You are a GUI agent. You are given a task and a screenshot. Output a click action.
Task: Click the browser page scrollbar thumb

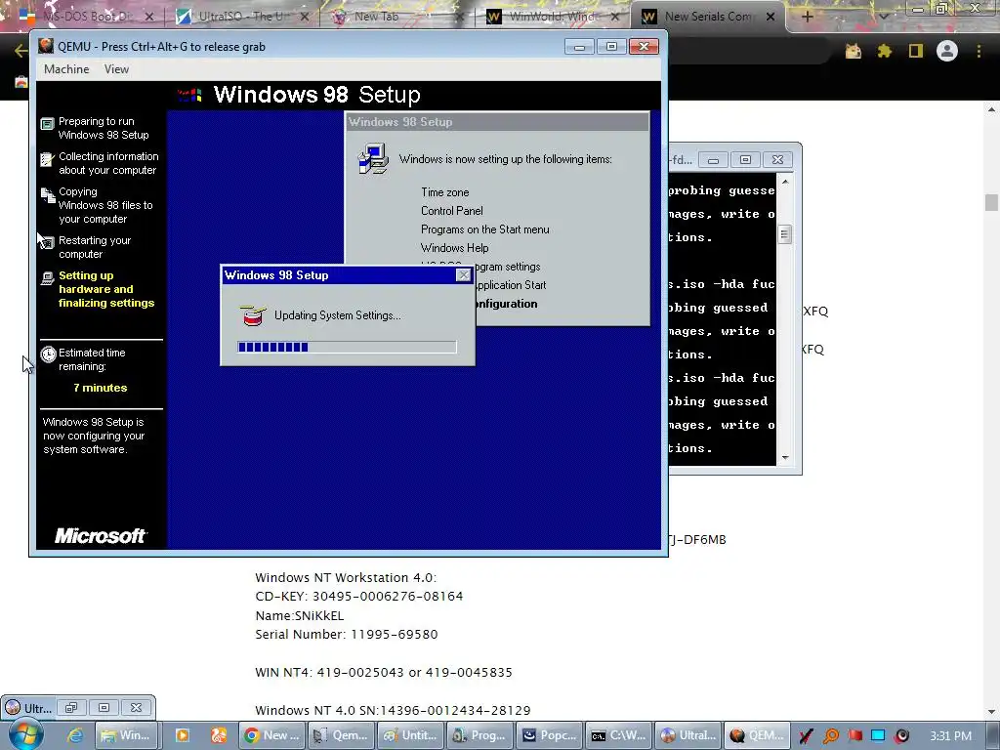coord(991,202)
